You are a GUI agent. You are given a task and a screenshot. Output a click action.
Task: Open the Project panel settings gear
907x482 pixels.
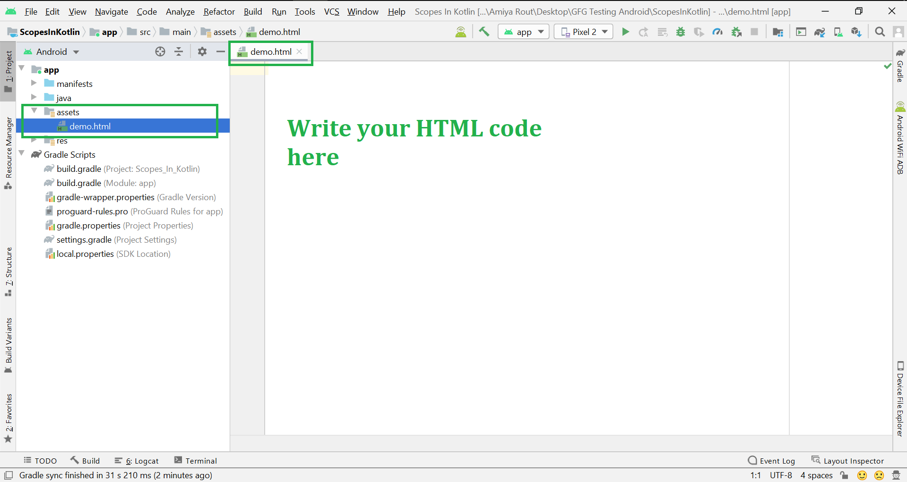pos(202,51)
